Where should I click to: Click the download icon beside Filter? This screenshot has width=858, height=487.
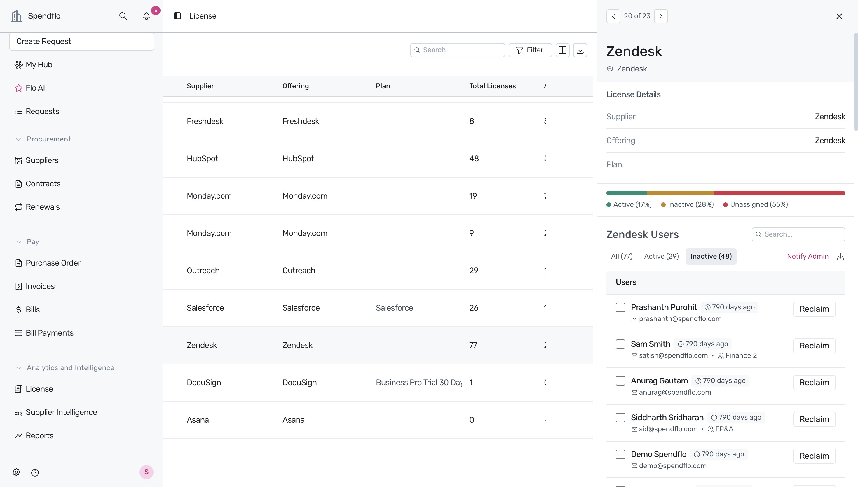(x=580, y=50)
